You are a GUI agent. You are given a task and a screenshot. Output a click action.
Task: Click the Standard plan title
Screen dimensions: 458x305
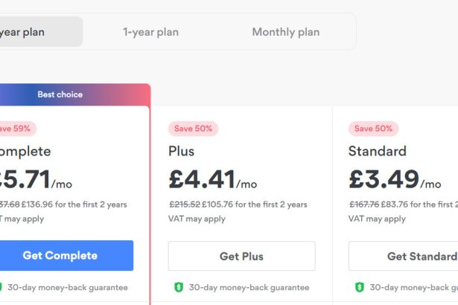[x=377, y=152]
